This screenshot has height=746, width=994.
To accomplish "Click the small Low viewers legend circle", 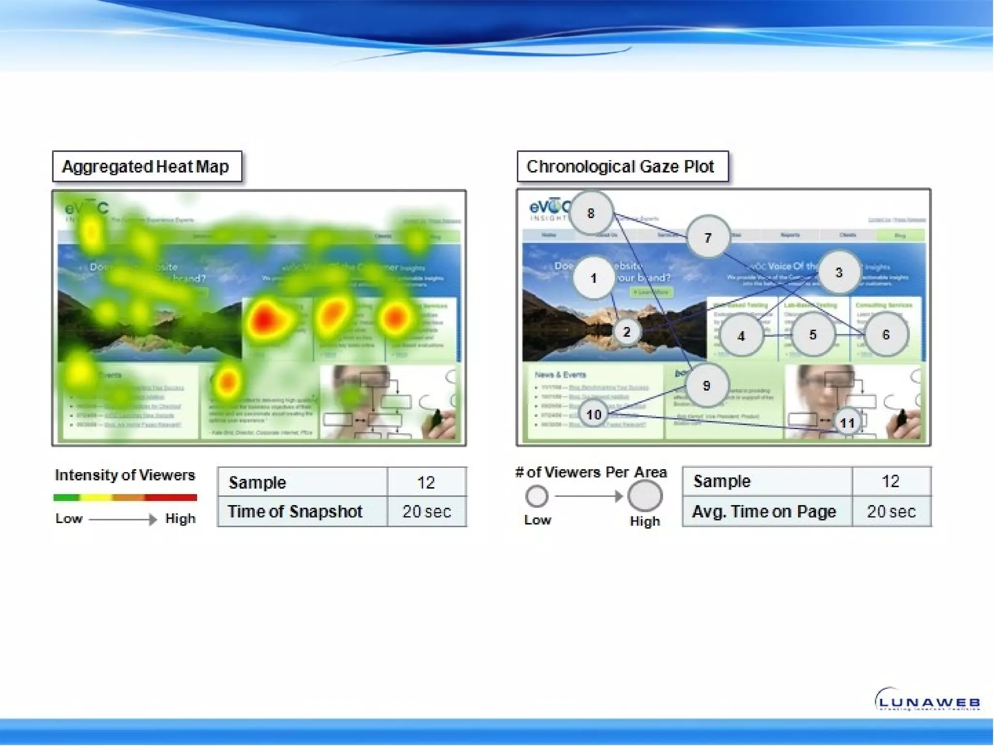I will pos(537,496).
